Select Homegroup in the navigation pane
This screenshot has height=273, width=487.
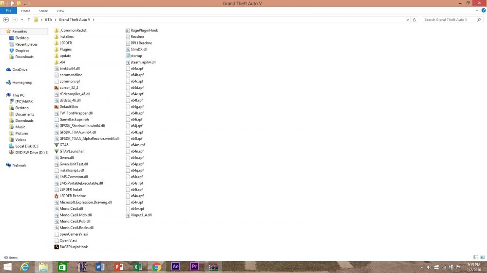22,83
